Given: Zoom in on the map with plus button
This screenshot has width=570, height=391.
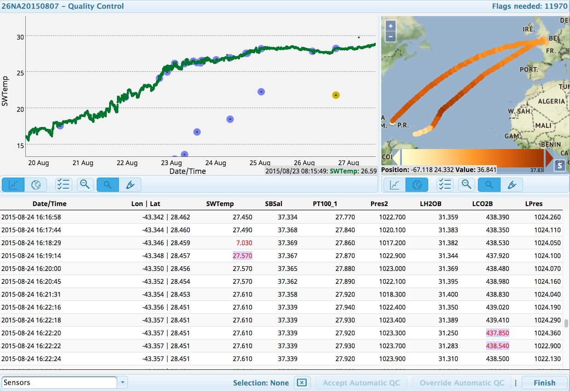Looking at the screenshot, I should (390, 26).
